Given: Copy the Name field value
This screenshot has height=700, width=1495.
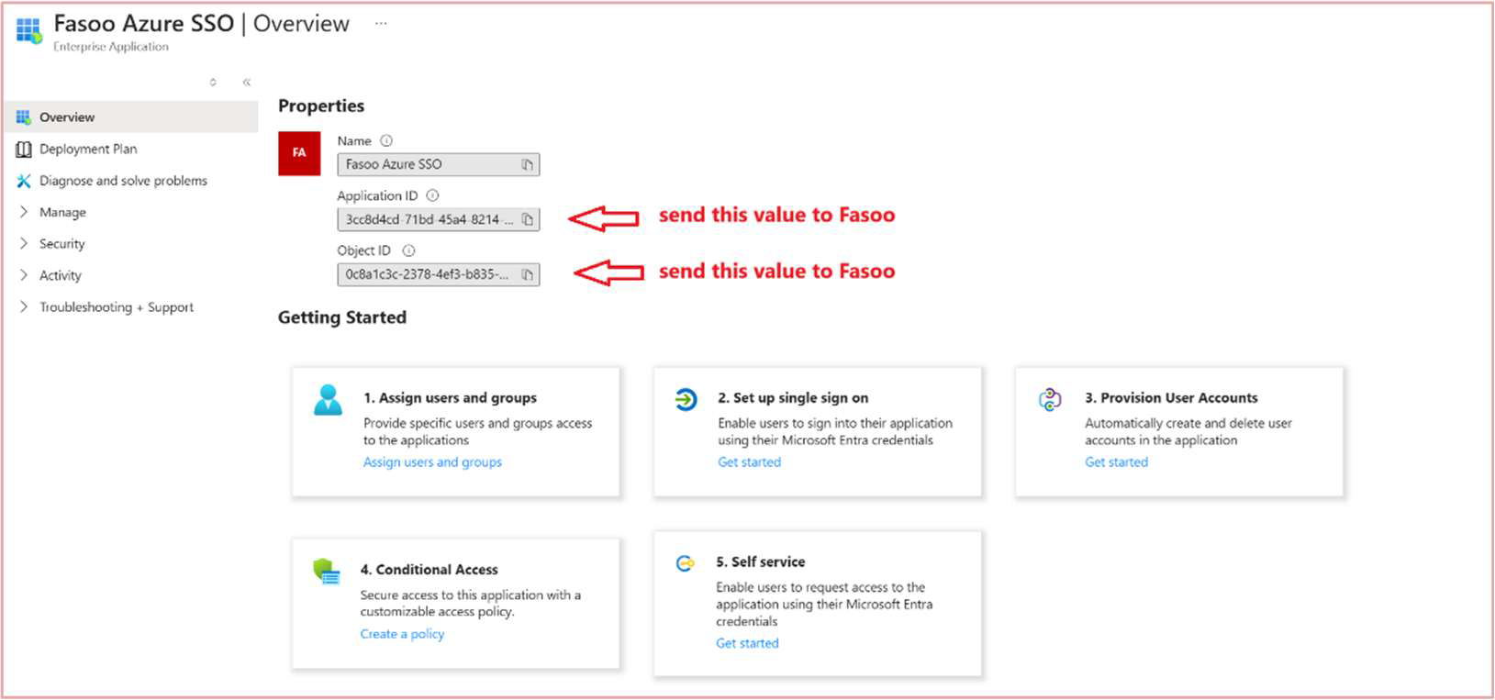Looking at the screenshot, I should pos(528,165).
